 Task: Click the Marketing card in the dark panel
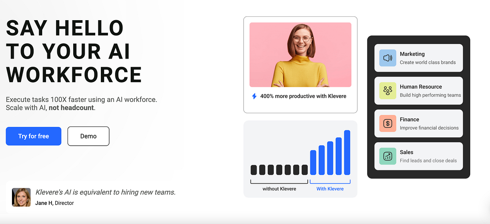pyautogui.click(x=418, y=57)
